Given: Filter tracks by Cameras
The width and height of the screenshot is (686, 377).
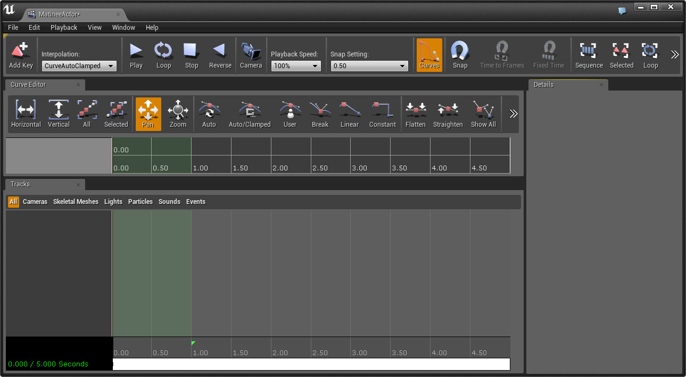Looking at the screenshot, I should (x=35, y=202).
